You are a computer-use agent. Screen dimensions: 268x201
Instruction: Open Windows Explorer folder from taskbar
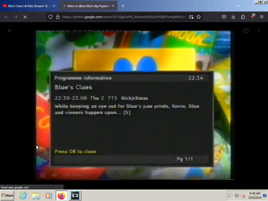pyautogui.click(x=36, y=196)
